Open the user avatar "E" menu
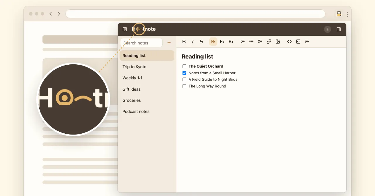The height and width of the screenshot is (196, 375). [328, 29]
